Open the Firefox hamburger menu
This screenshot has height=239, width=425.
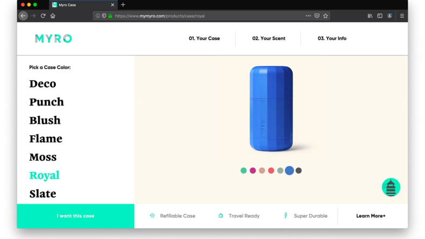[402, 16]
